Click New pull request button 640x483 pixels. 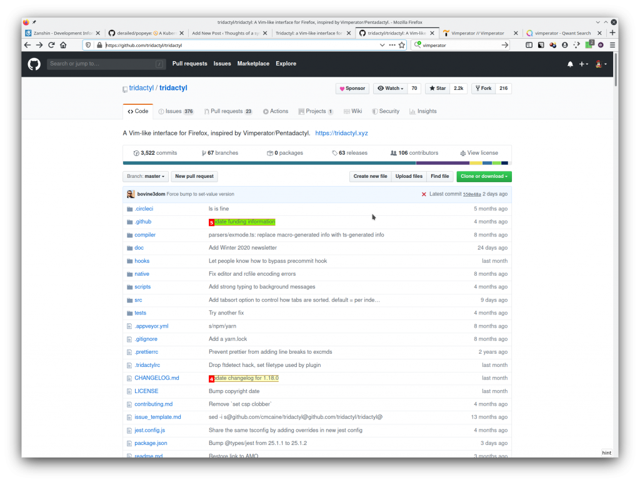coord(194,177)
